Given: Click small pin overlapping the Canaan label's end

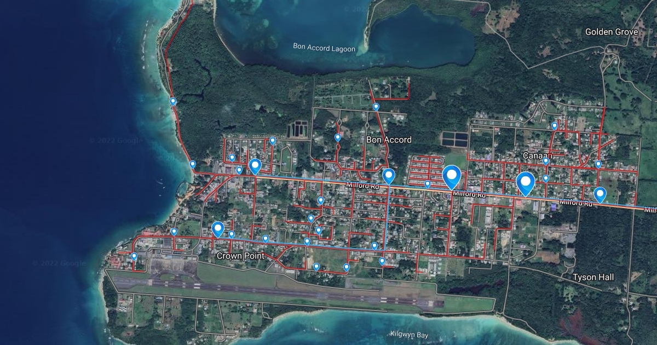Looking at the screenshot, I should tap(546, 161).
